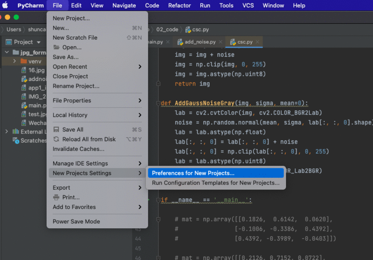Open the View menu
Viewport: 373px width, 260px height.
(x=97, y=5)
